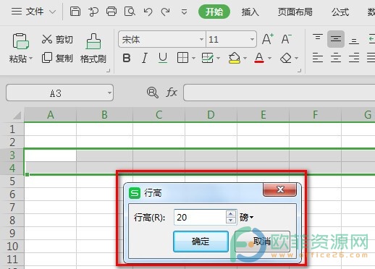
Task: Click the 剪切 cut button
Action: [x=57, y=39]
